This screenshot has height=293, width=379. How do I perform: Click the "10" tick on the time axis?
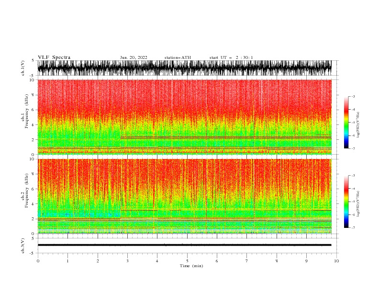(336, 261)
